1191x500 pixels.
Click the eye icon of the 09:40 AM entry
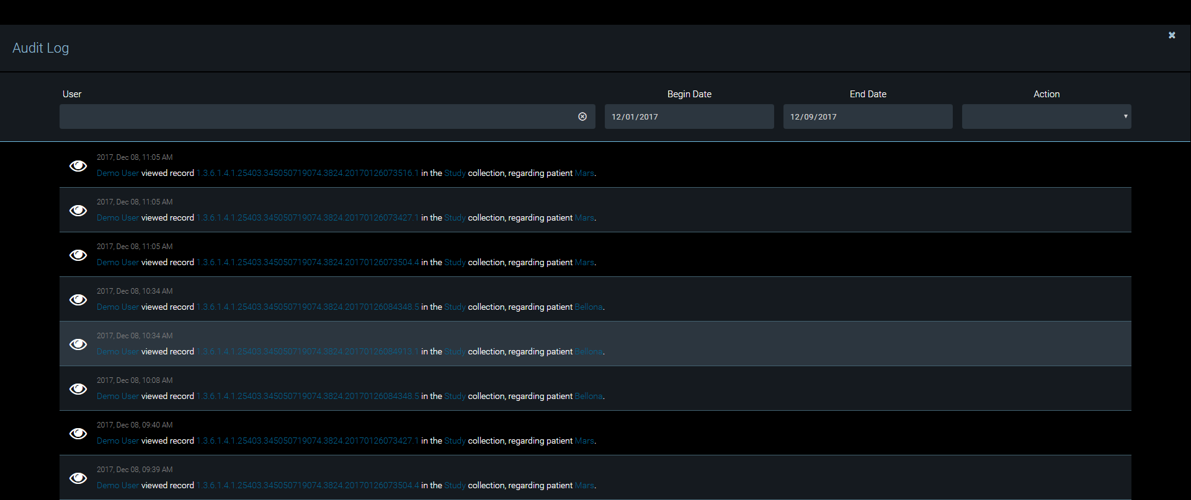[x=78, y=434]
